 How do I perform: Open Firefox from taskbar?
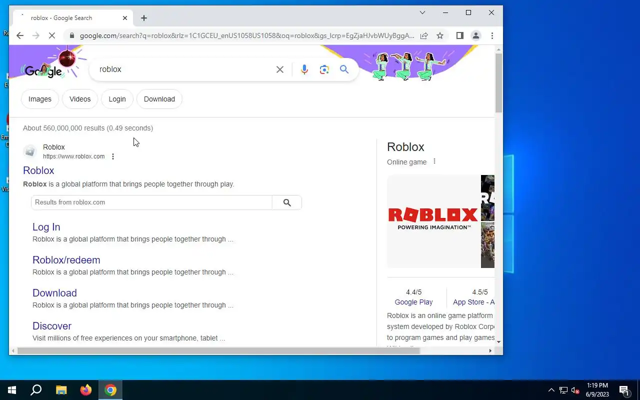point(86,390)
